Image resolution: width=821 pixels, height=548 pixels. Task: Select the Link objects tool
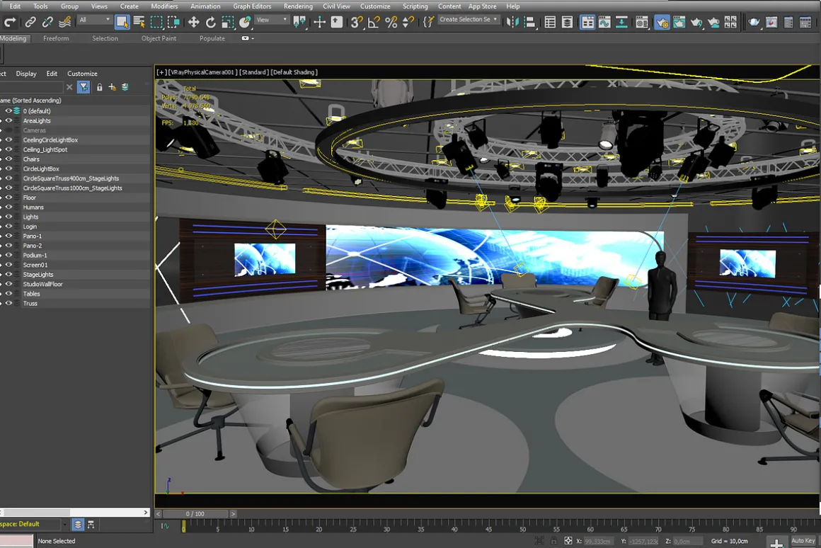(x=30, y=22)
